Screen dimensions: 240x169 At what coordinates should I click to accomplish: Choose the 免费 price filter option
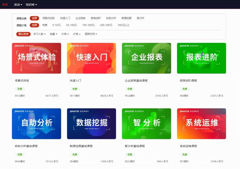[x=45, y=25]
